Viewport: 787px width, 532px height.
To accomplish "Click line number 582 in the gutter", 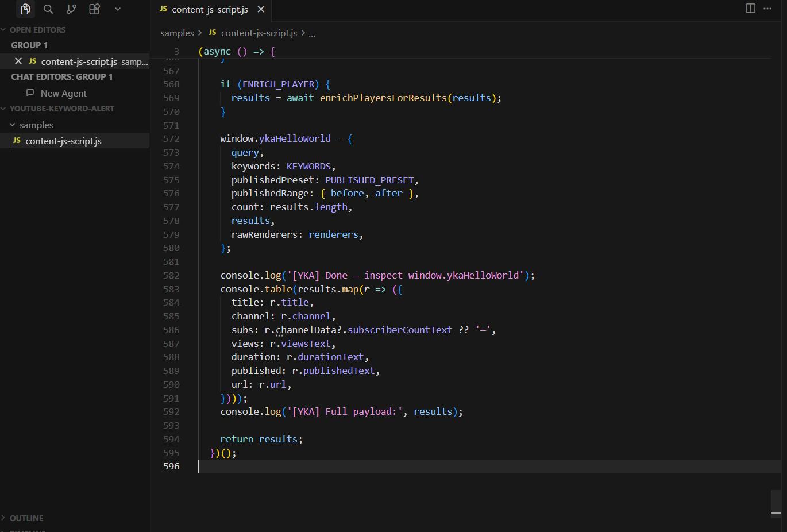I will pyautogui.click(x=171, y=275).
